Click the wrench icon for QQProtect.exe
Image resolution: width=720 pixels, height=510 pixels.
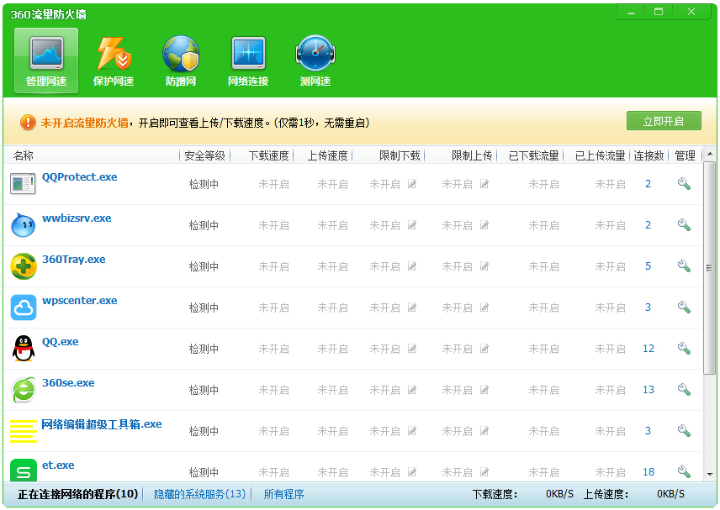click(x=684, y=184)
